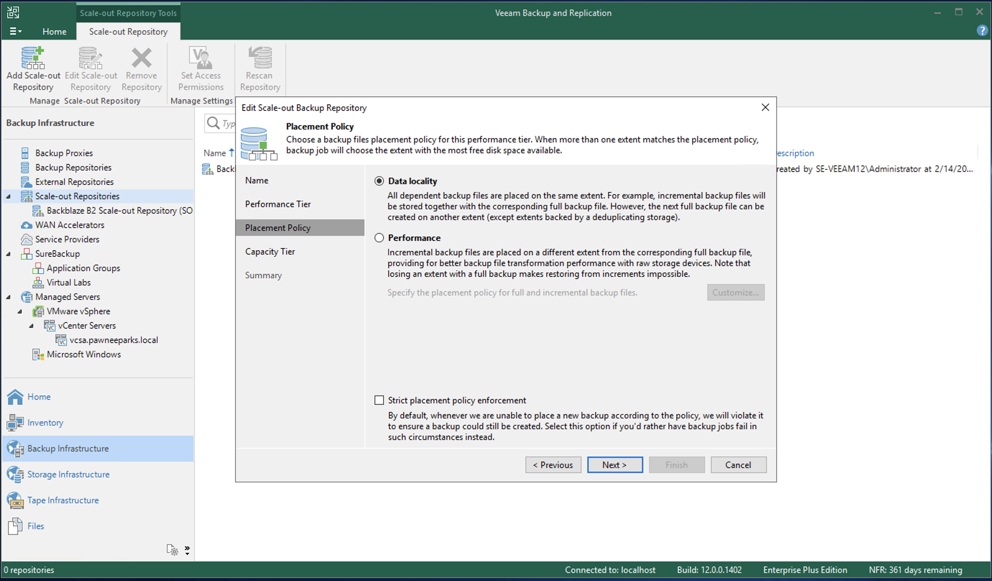Select VMware vSphere icon

(x=38, y=311)
